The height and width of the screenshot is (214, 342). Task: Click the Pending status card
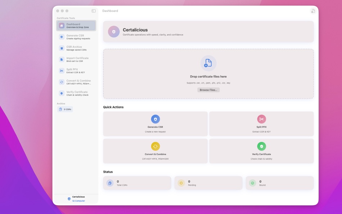click(208, 183)
